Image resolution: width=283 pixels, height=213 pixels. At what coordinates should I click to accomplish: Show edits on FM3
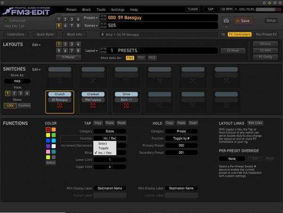click(130, 58)
